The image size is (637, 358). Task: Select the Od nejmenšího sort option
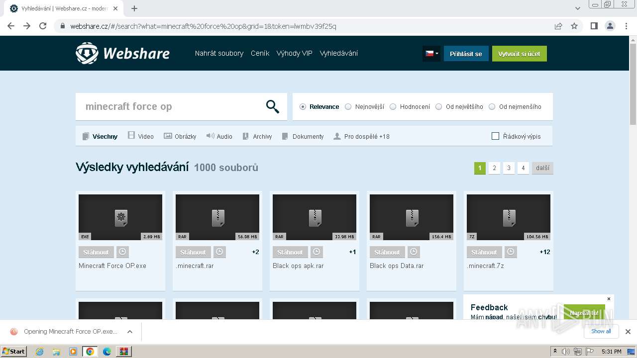[x=492, y=107]
